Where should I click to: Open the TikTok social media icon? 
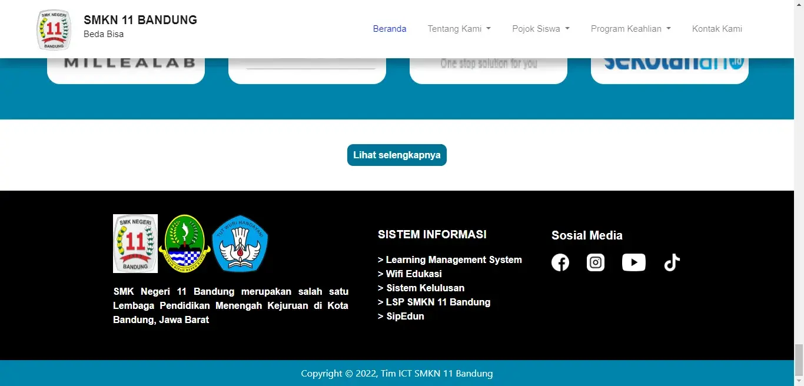(x=672, y=262)
